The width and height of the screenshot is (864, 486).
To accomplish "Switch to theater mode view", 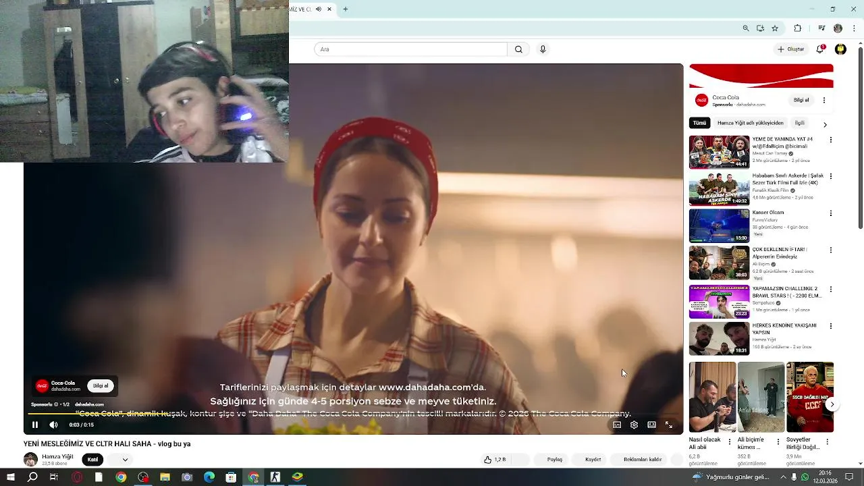I will (x=651, y=425).
